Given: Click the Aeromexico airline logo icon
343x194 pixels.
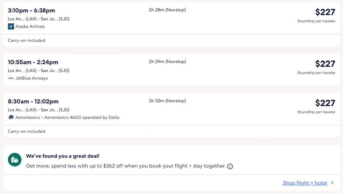Looking at the screenshot, I should click(11, 117).
